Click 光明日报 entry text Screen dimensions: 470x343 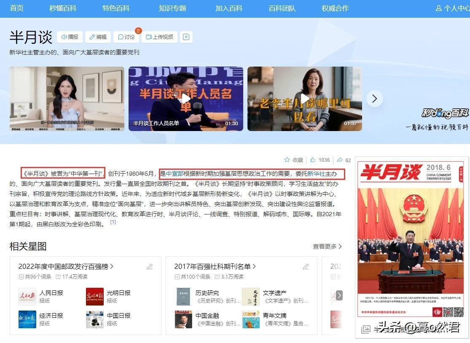coord(119,293)
